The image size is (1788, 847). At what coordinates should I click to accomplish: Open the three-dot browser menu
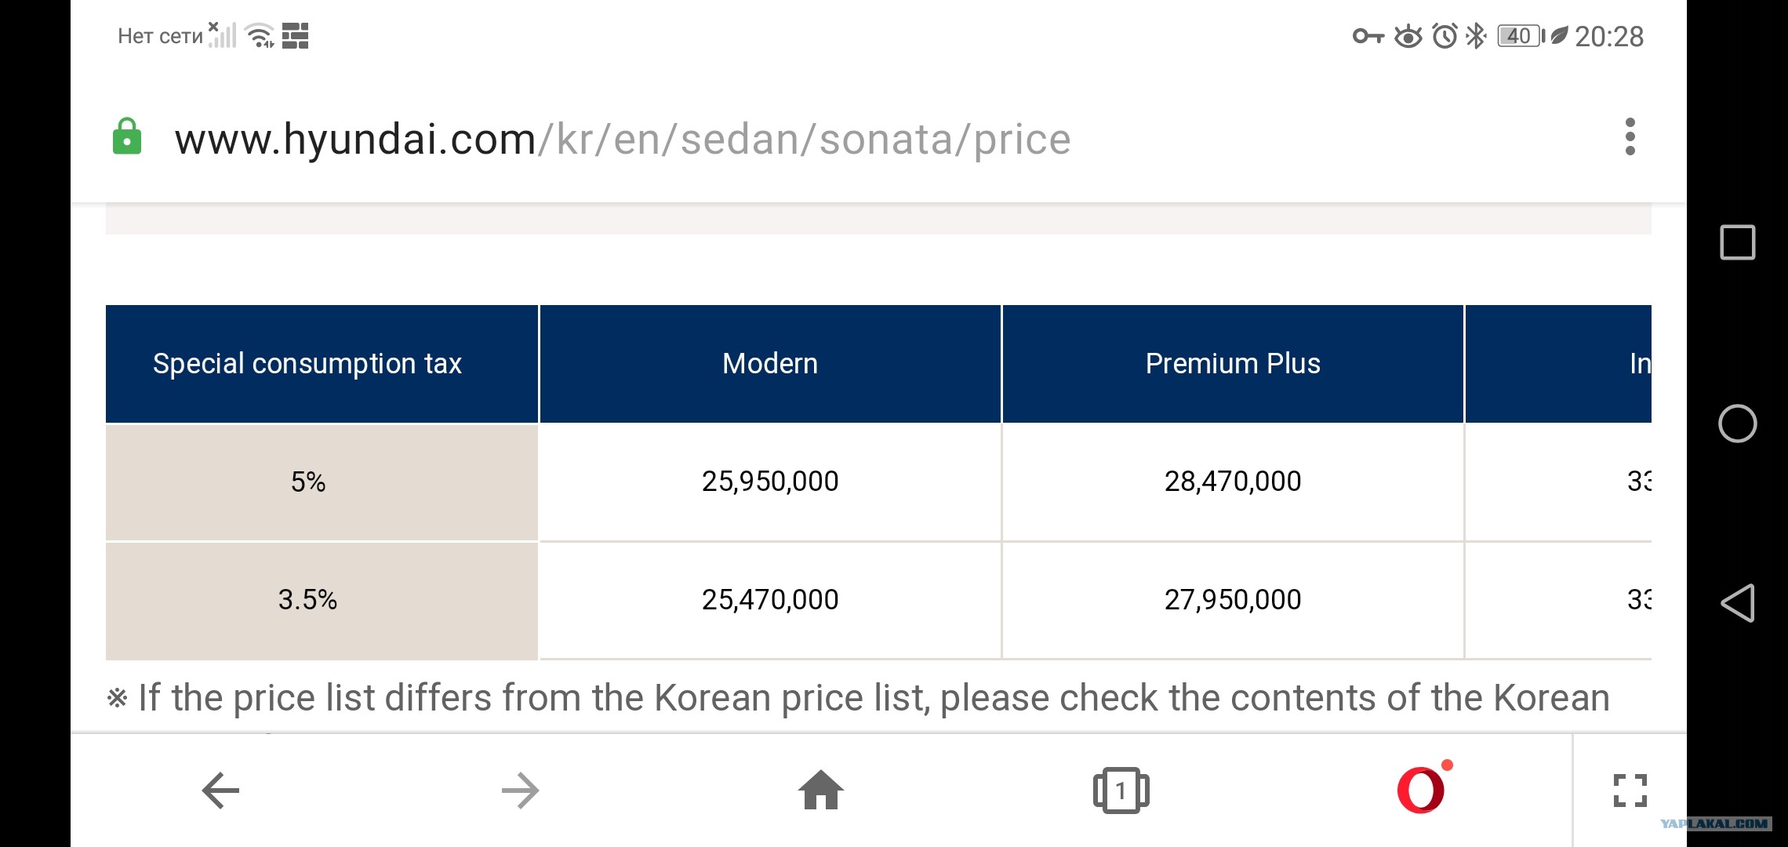tap(1630, 137)
